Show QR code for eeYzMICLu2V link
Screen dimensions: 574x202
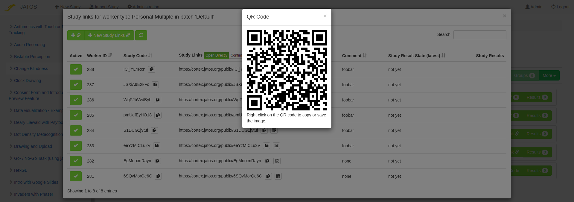(276, 146)
